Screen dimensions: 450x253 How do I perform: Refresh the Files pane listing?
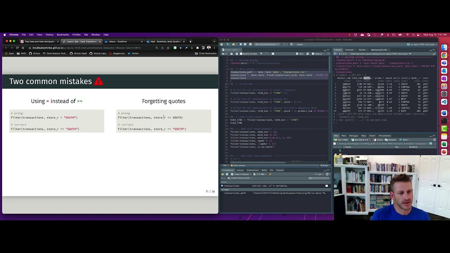pos(435,140)
